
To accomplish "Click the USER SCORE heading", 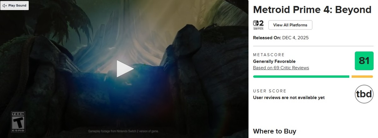I will tap(270, 91).
